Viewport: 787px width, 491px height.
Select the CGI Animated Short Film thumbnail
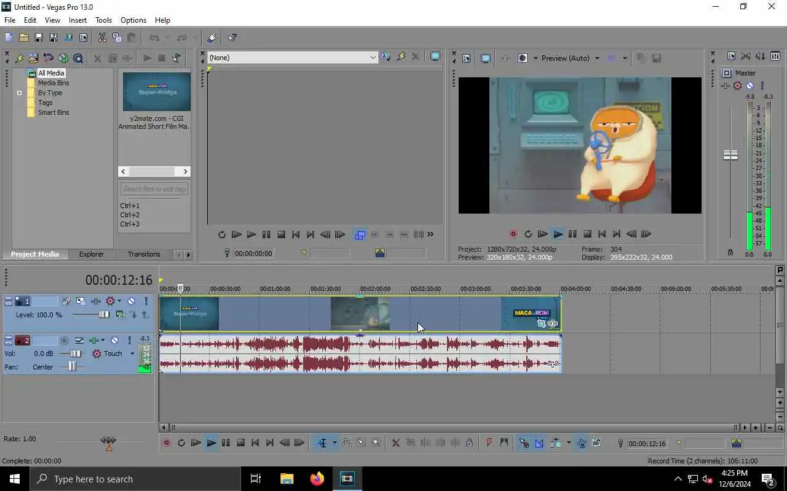coord(156,91)
